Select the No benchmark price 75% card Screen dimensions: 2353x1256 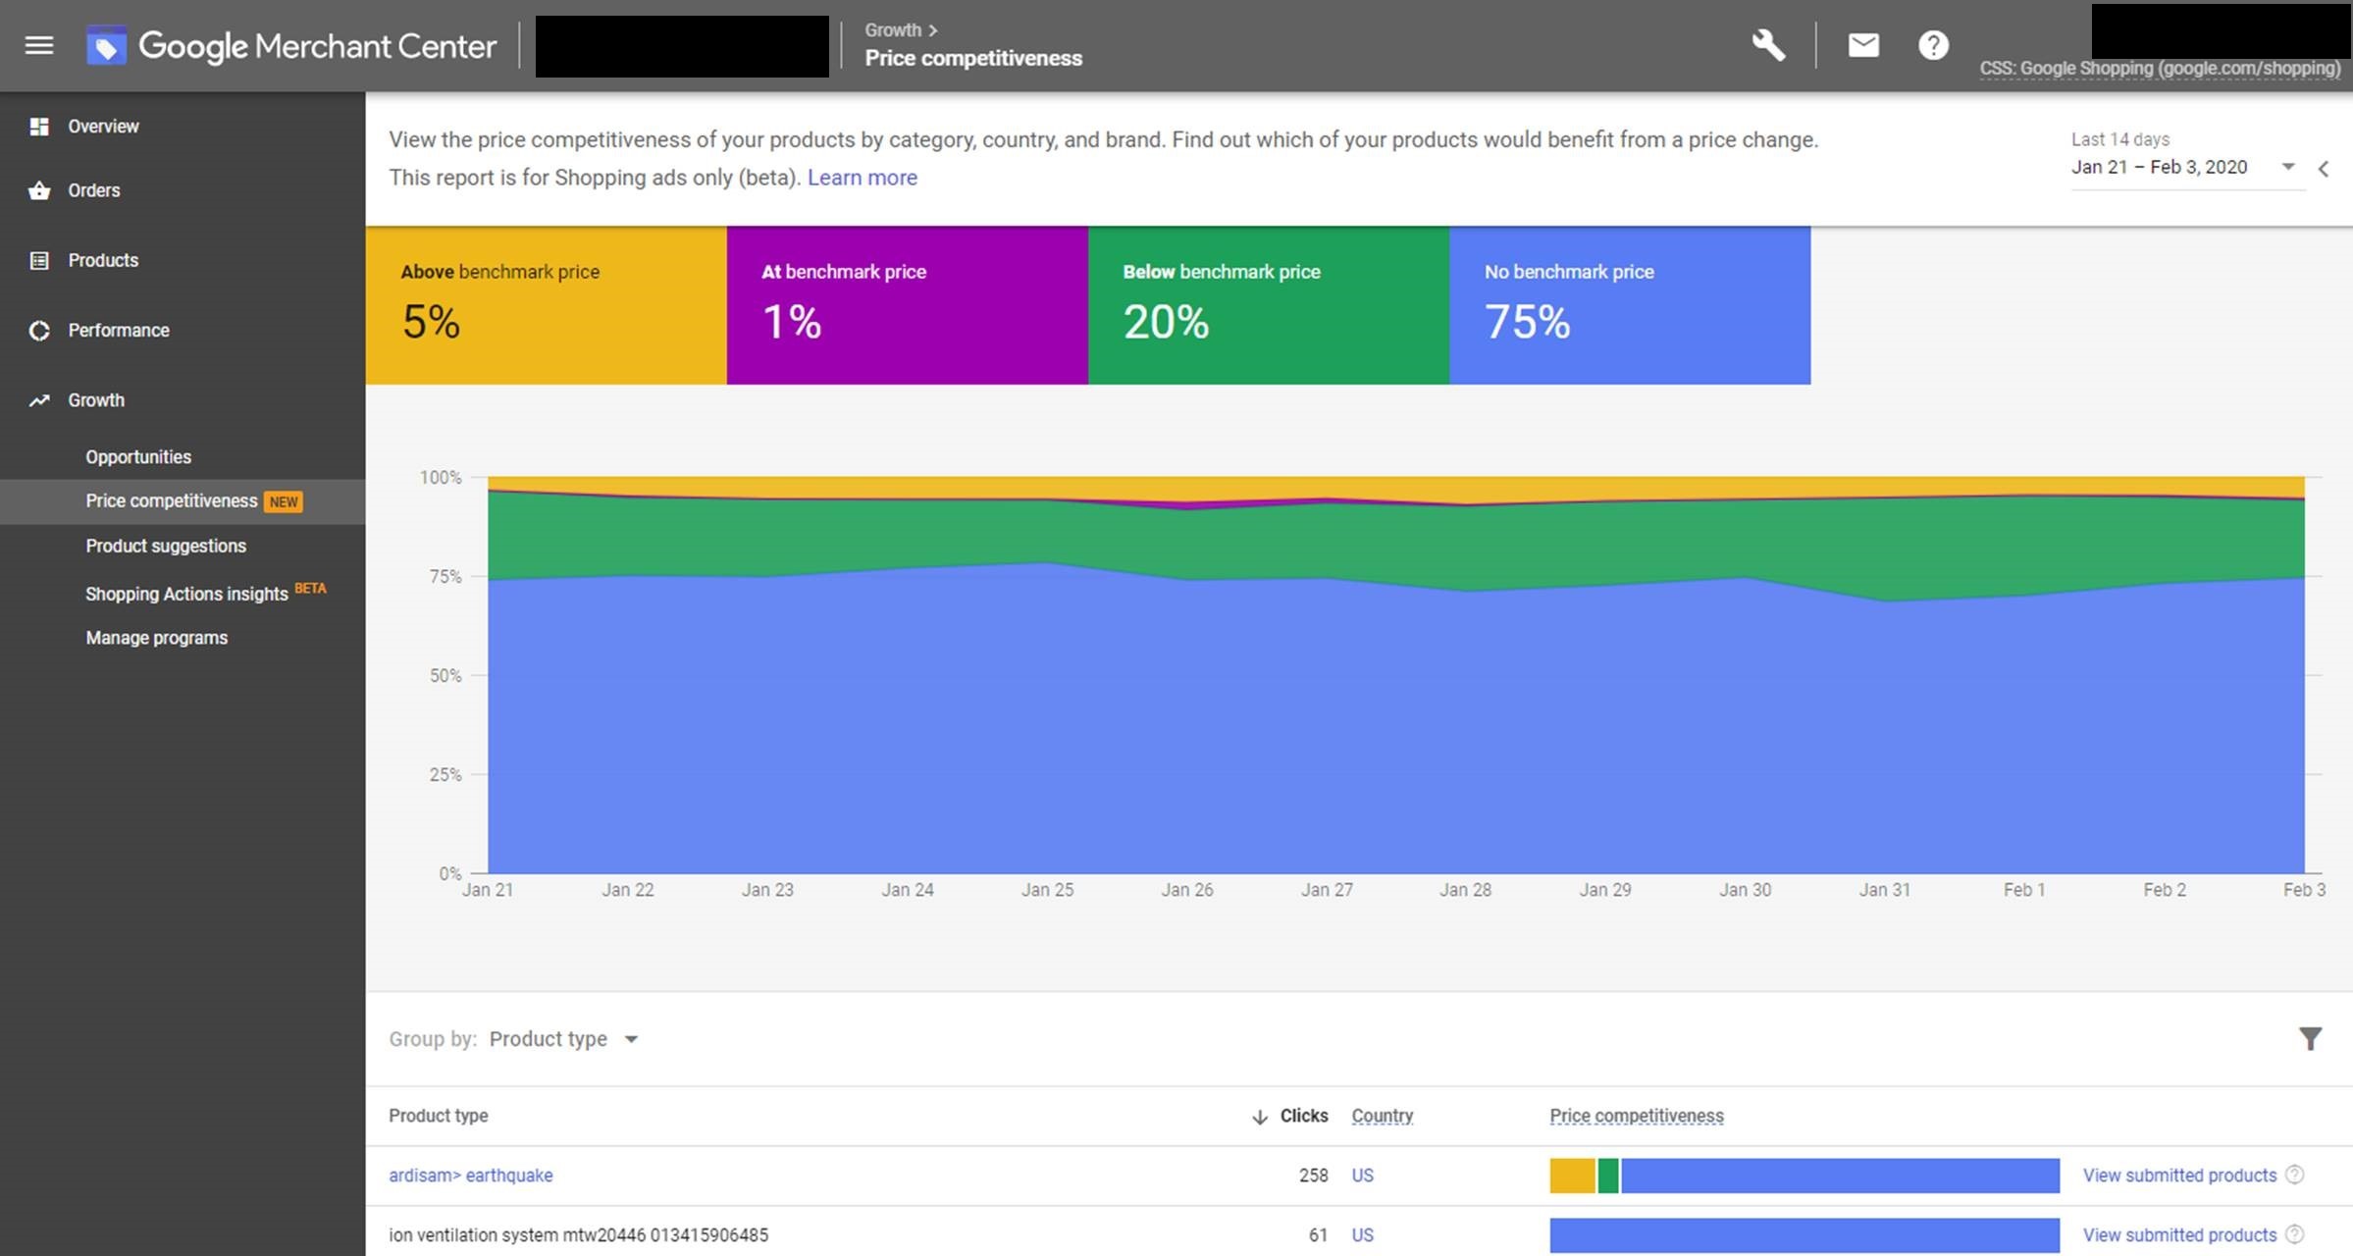pyautogui.click(x=1630, y=305)
